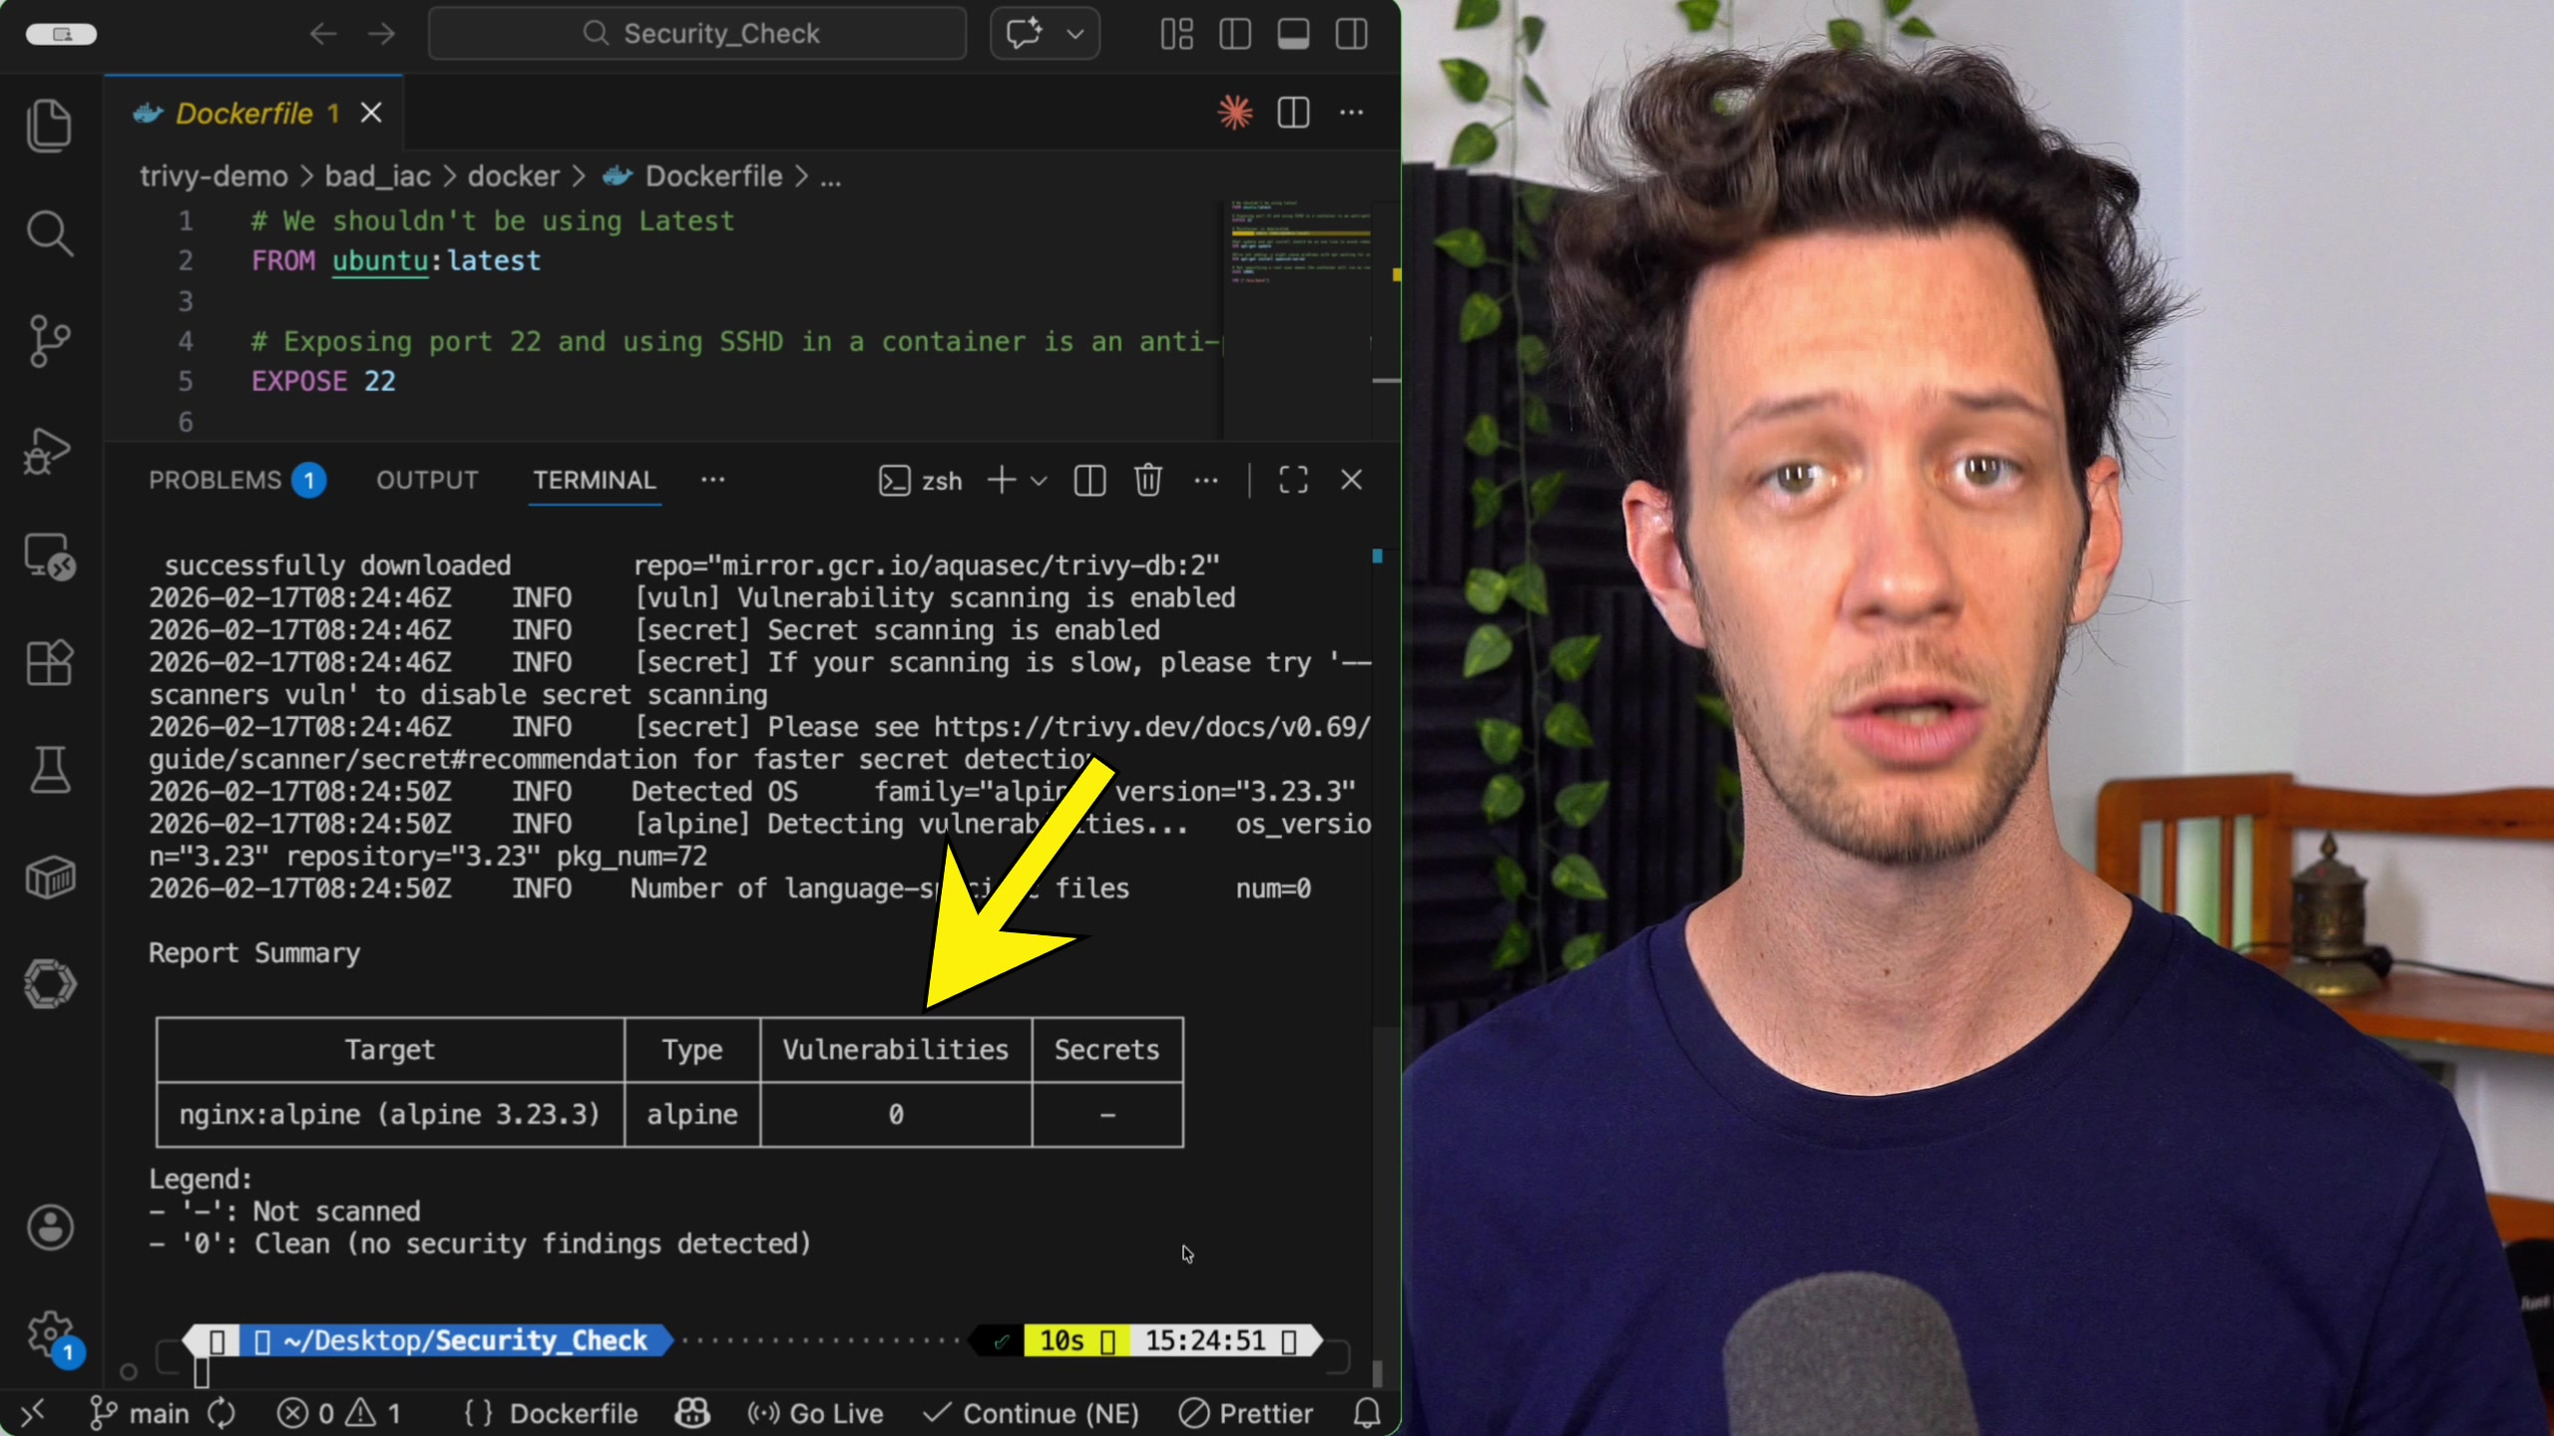Click the Security_Check command center search
2554x1436 pixels.
pyautogui.click(x=698, y=35)
